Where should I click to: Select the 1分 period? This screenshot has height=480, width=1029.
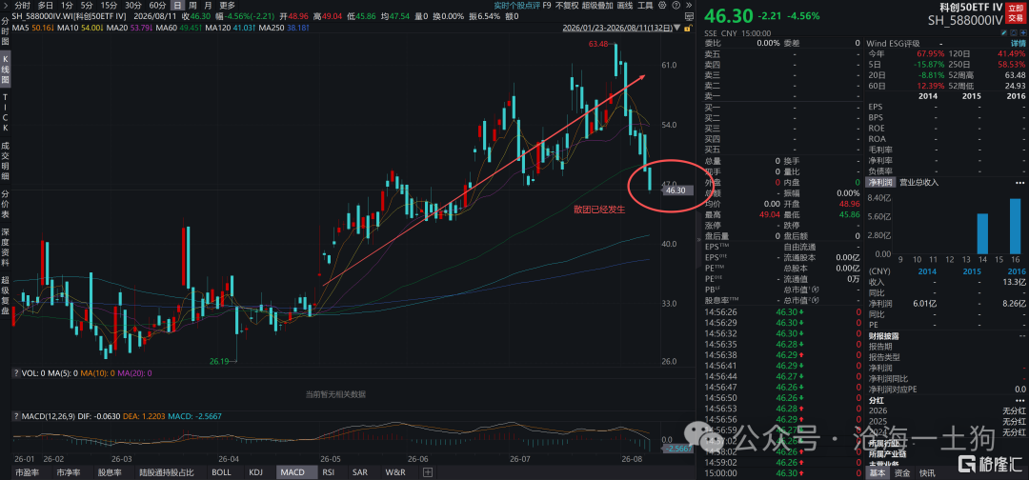[67, 6]
